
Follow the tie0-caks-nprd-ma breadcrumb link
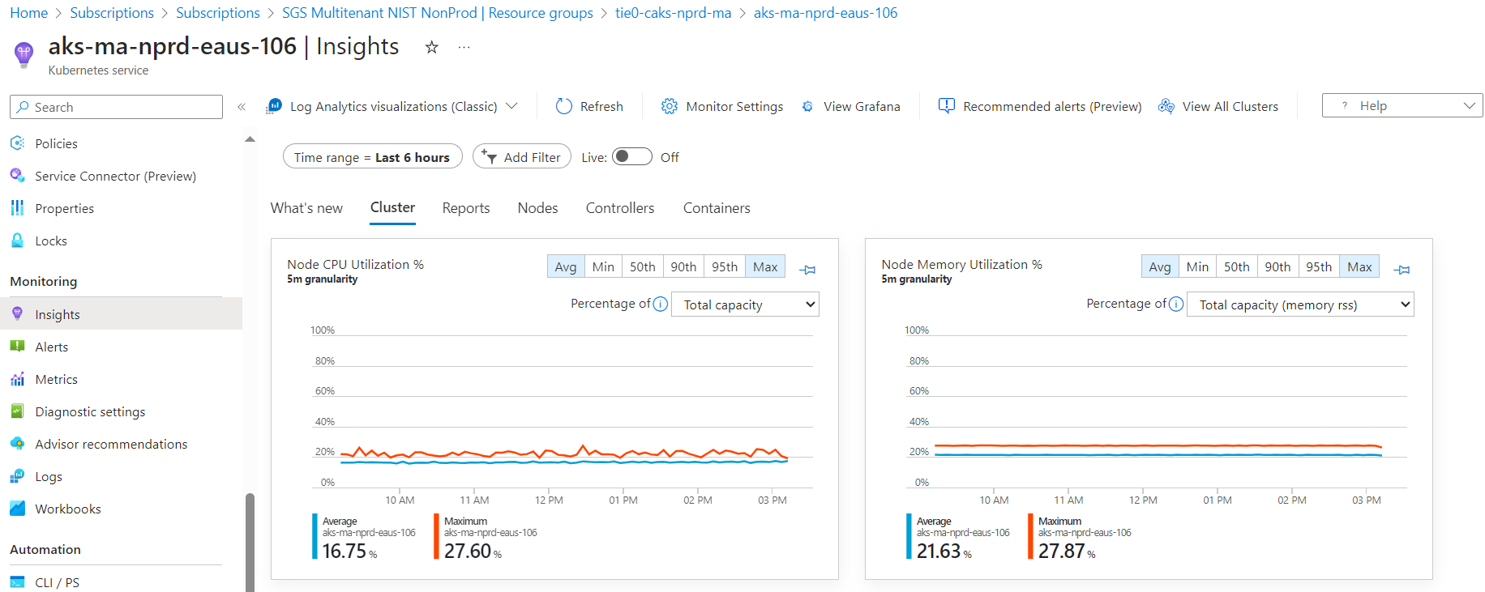(673, 13)
